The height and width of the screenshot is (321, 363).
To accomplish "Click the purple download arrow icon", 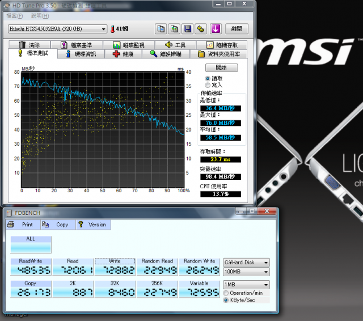I will point(216,29).
